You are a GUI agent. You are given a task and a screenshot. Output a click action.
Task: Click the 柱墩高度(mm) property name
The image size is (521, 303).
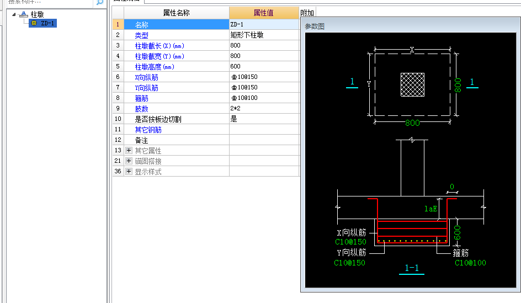(x=155, y=67)
